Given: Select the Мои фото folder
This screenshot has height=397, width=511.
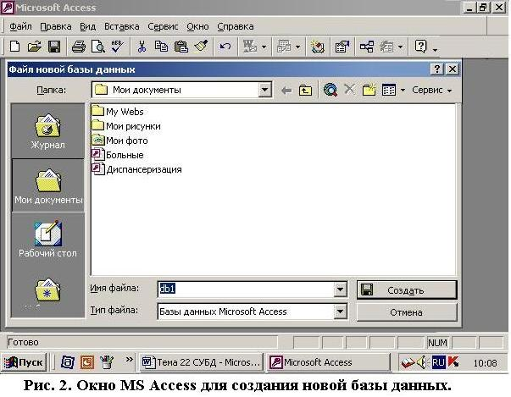Looking at the screenshot, I should point(119,141).
